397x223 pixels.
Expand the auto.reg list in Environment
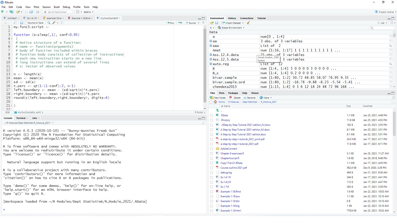click(211, 64)
